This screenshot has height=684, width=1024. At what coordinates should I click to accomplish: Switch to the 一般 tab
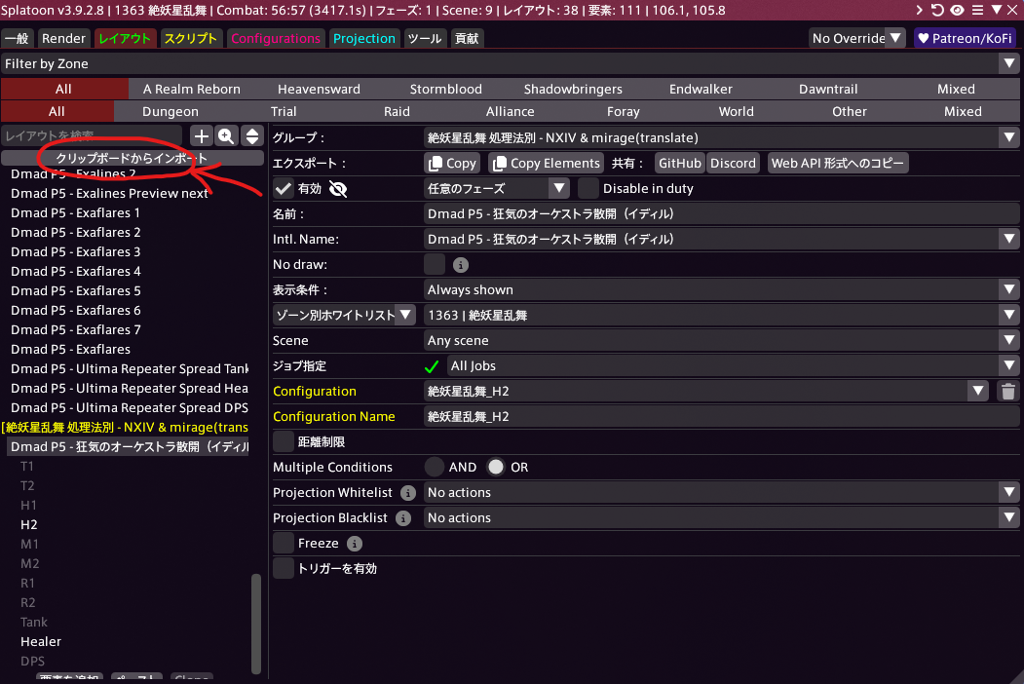(x=17, y=39)
